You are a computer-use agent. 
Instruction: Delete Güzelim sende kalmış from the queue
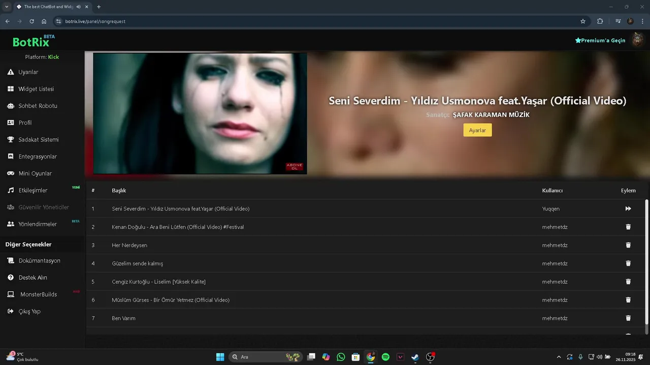click(x=628, y=264)
